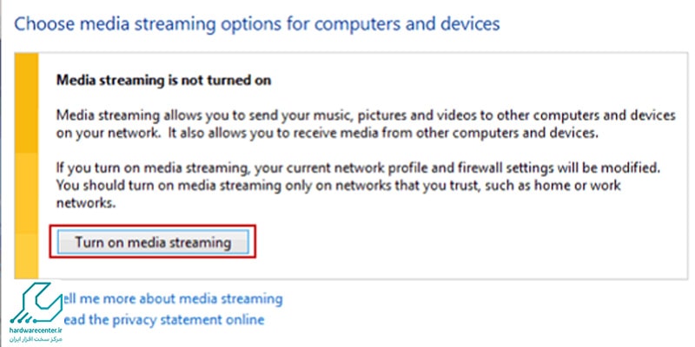Open 'Read the privacy statement online' link
695x347 pixels.
click(x=163, y=319)
